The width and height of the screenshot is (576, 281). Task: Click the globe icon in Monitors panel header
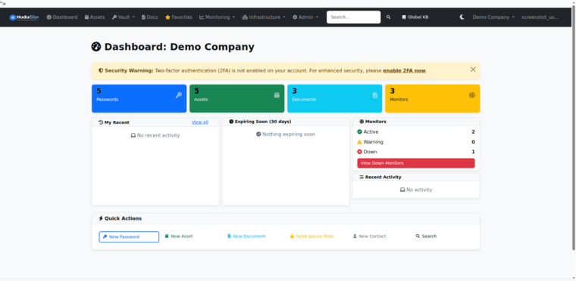(362, 122)
